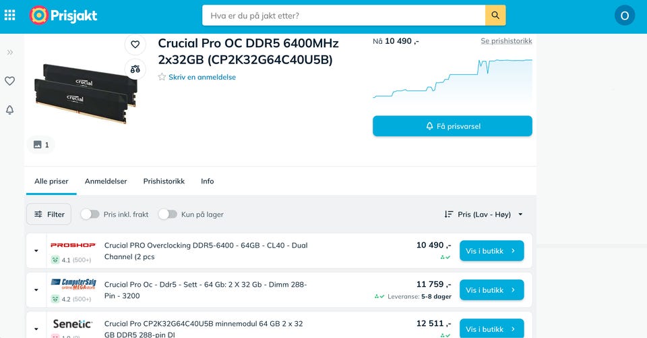Image resolution: width=647 pixels, height=338 pixels.
Task: Click the 12 511 ,- price
Action: pyautogui.click(x=433, y=324)
